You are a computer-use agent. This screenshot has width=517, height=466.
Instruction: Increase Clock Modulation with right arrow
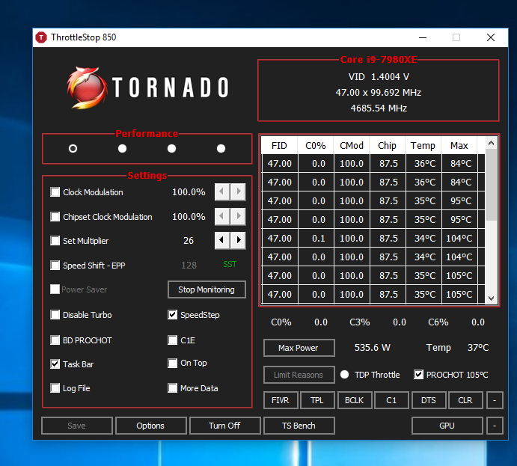point(238,191)
